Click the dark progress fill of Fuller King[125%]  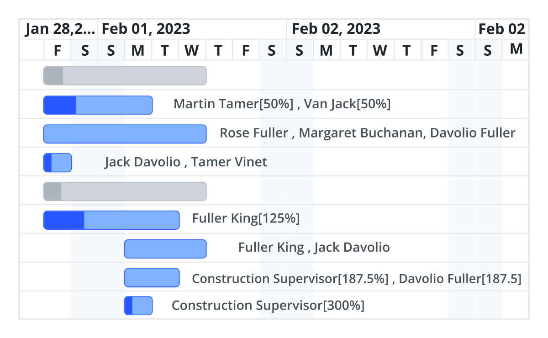pyautogui.click(x=64, y=219)
